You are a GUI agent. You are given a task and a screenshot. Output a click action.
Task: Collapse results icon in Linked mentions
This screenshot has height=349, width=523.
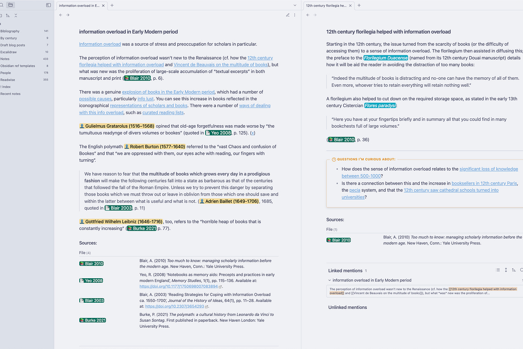point(498,270)
